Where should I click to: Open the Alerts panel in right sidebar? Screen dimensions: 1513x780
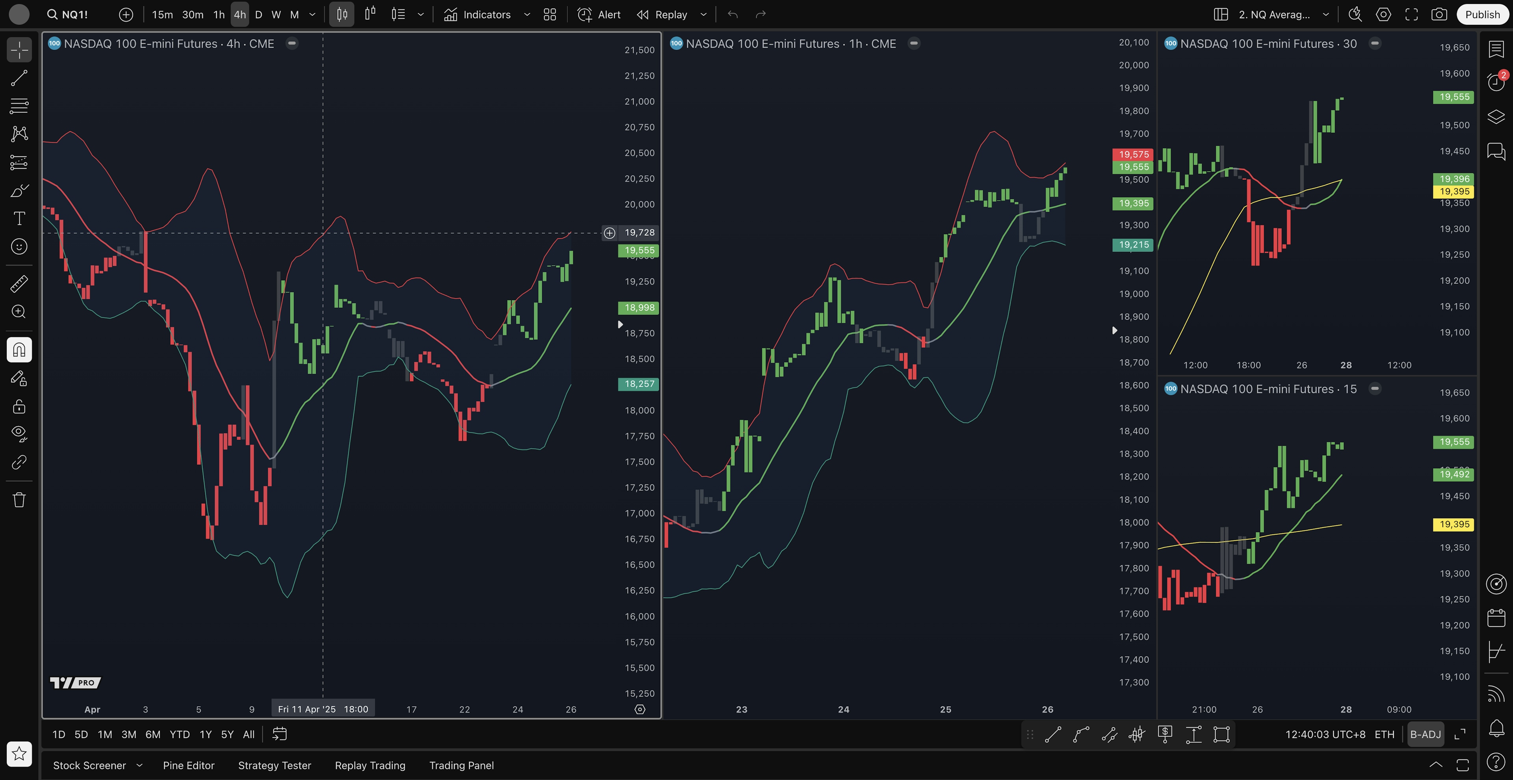tap(1495, 82)
